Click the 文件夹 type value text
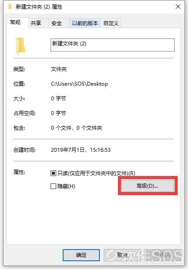This screenshot has height=269, width=188. click(59, 69)
